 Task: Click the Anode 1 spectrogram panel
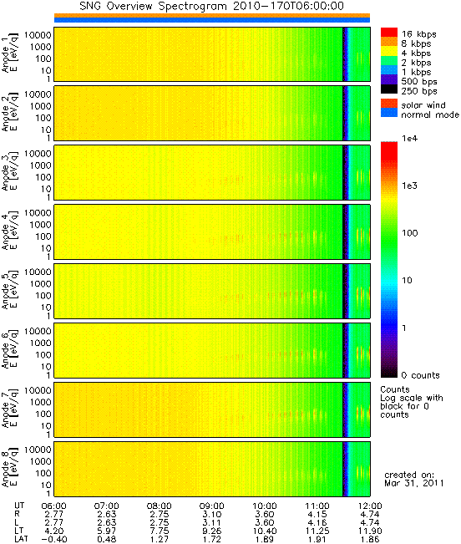(212, 54)
